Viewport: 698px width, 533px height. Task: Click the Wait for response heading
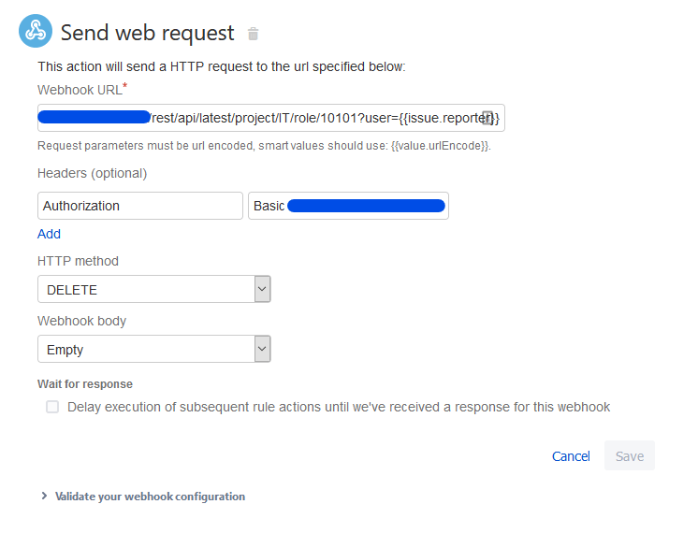click(x=85, y=384)
